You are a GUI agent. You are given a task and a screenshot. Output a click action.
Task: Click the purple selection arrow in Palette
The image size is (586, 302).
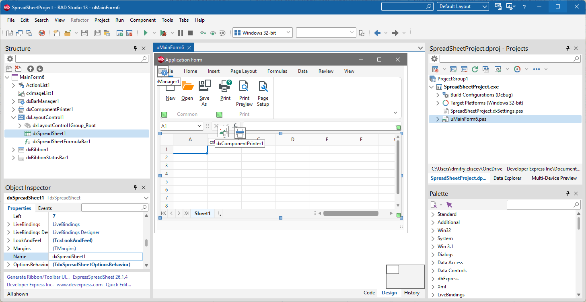tap(449, 205)
